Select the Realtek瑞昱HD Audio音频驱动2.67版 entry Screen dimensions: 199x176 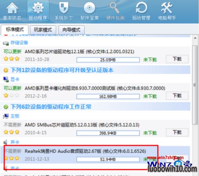click(85, 151)
